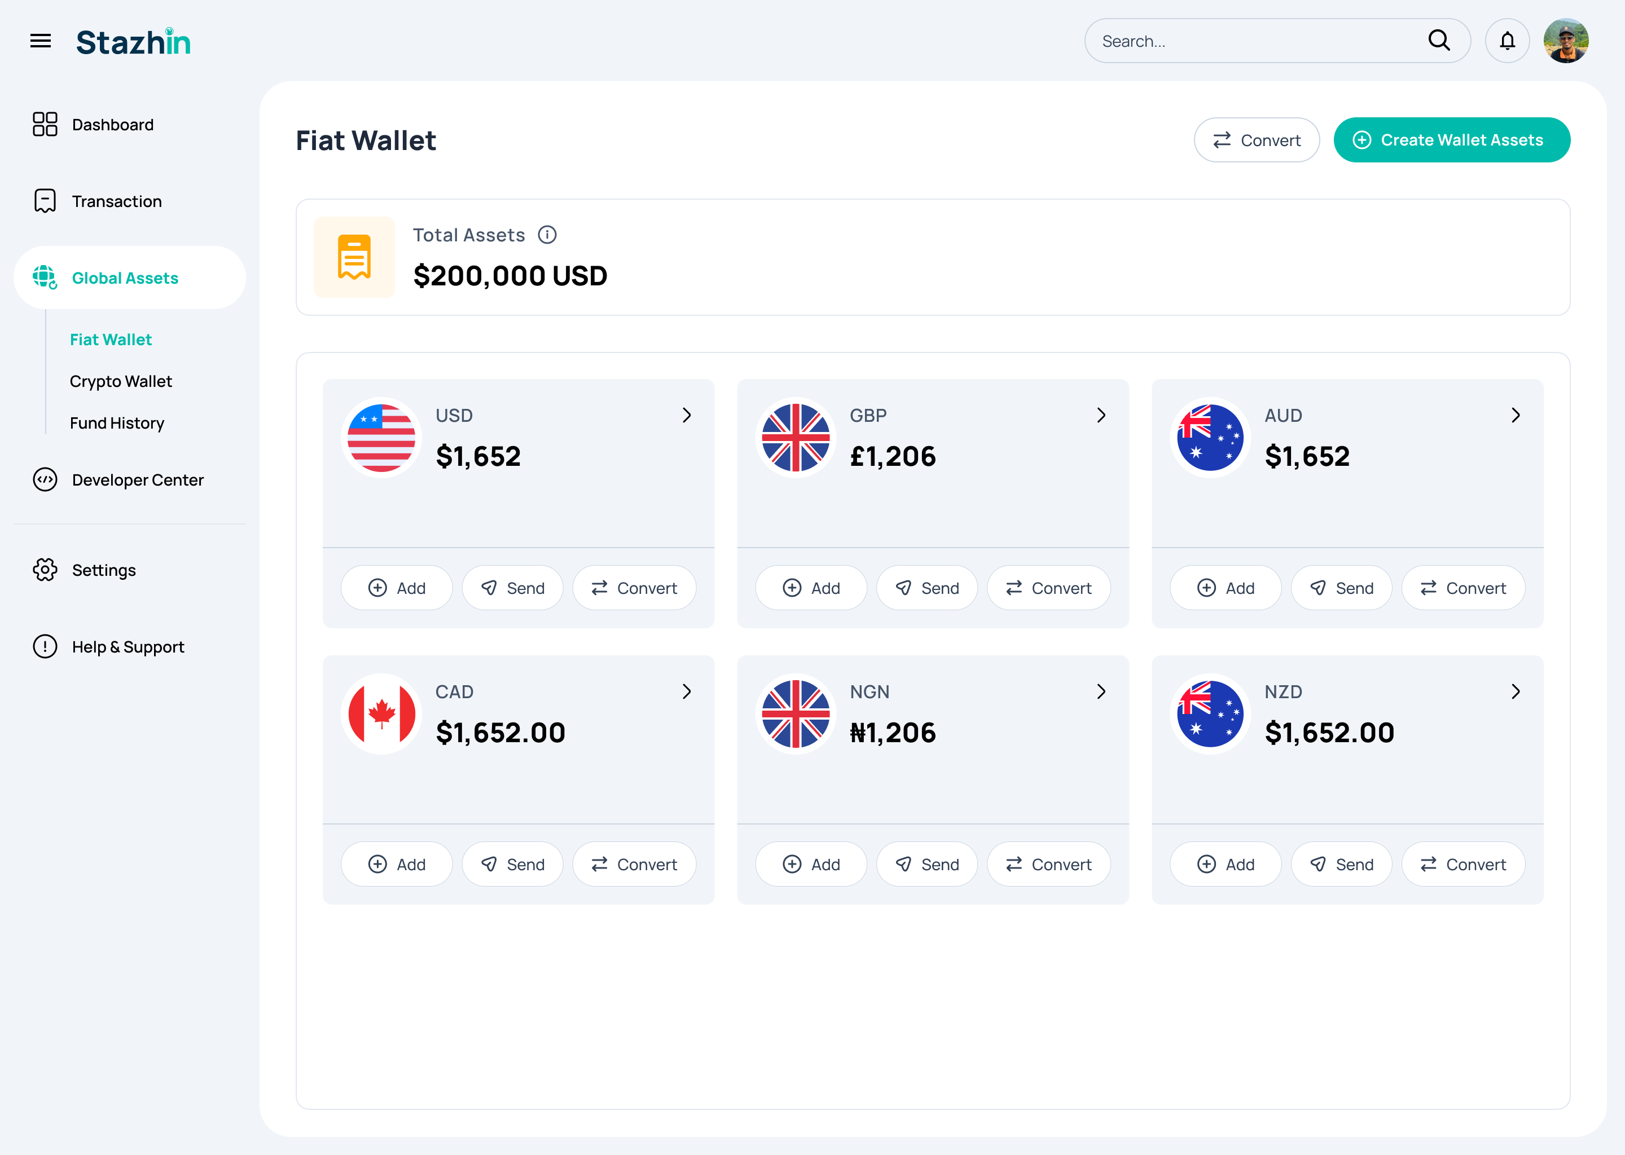Click the Total Assets info icon
This screenshot has height=1155, width=1625.
click(x=547, y=235)
